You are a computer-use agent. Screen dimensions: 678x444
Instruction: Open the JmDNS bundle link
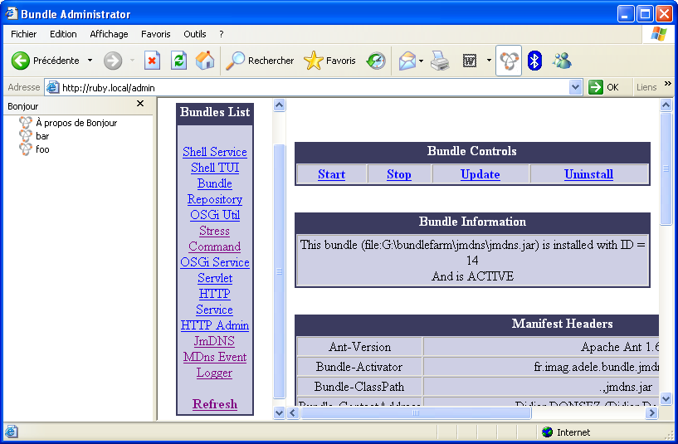tap(214, 341)
